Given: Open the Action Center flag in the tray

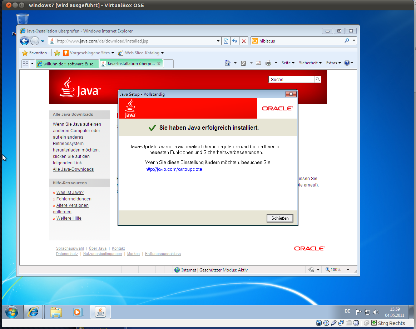Looking at the screenshot, I should click(x=358, y=312).
